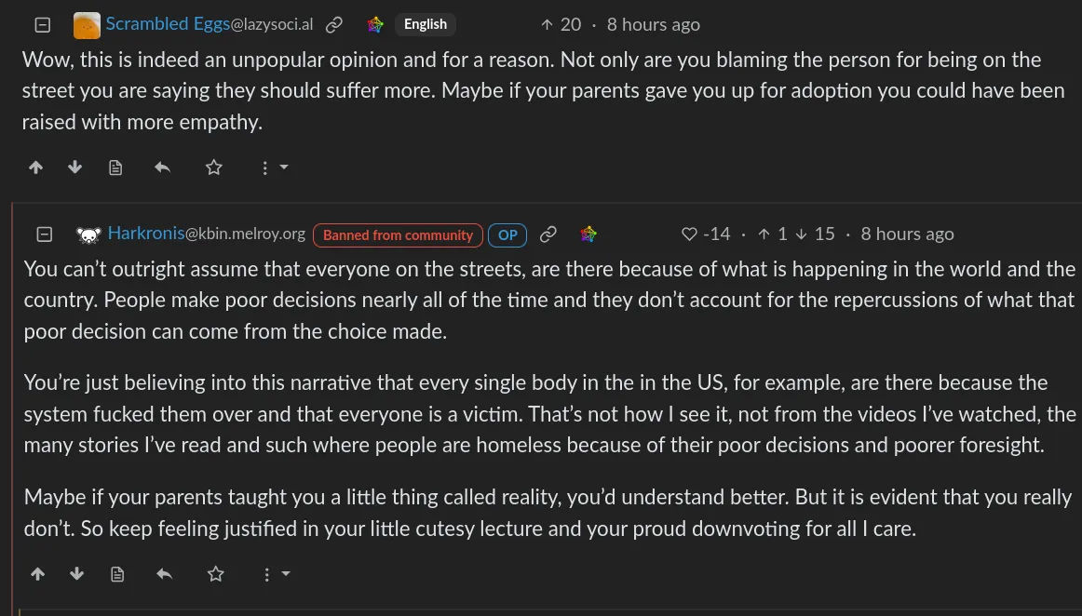The image size is (1082, 616).
Task: Star the Harkronis reply to save
Action: point(216,574)
